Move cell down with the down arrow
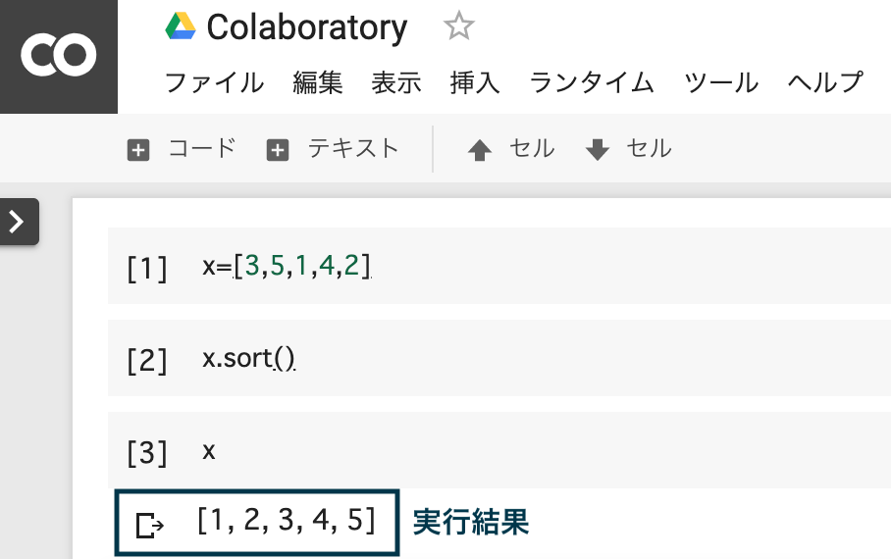The height and width of the screenshot is (559, 891). point(598,150)
